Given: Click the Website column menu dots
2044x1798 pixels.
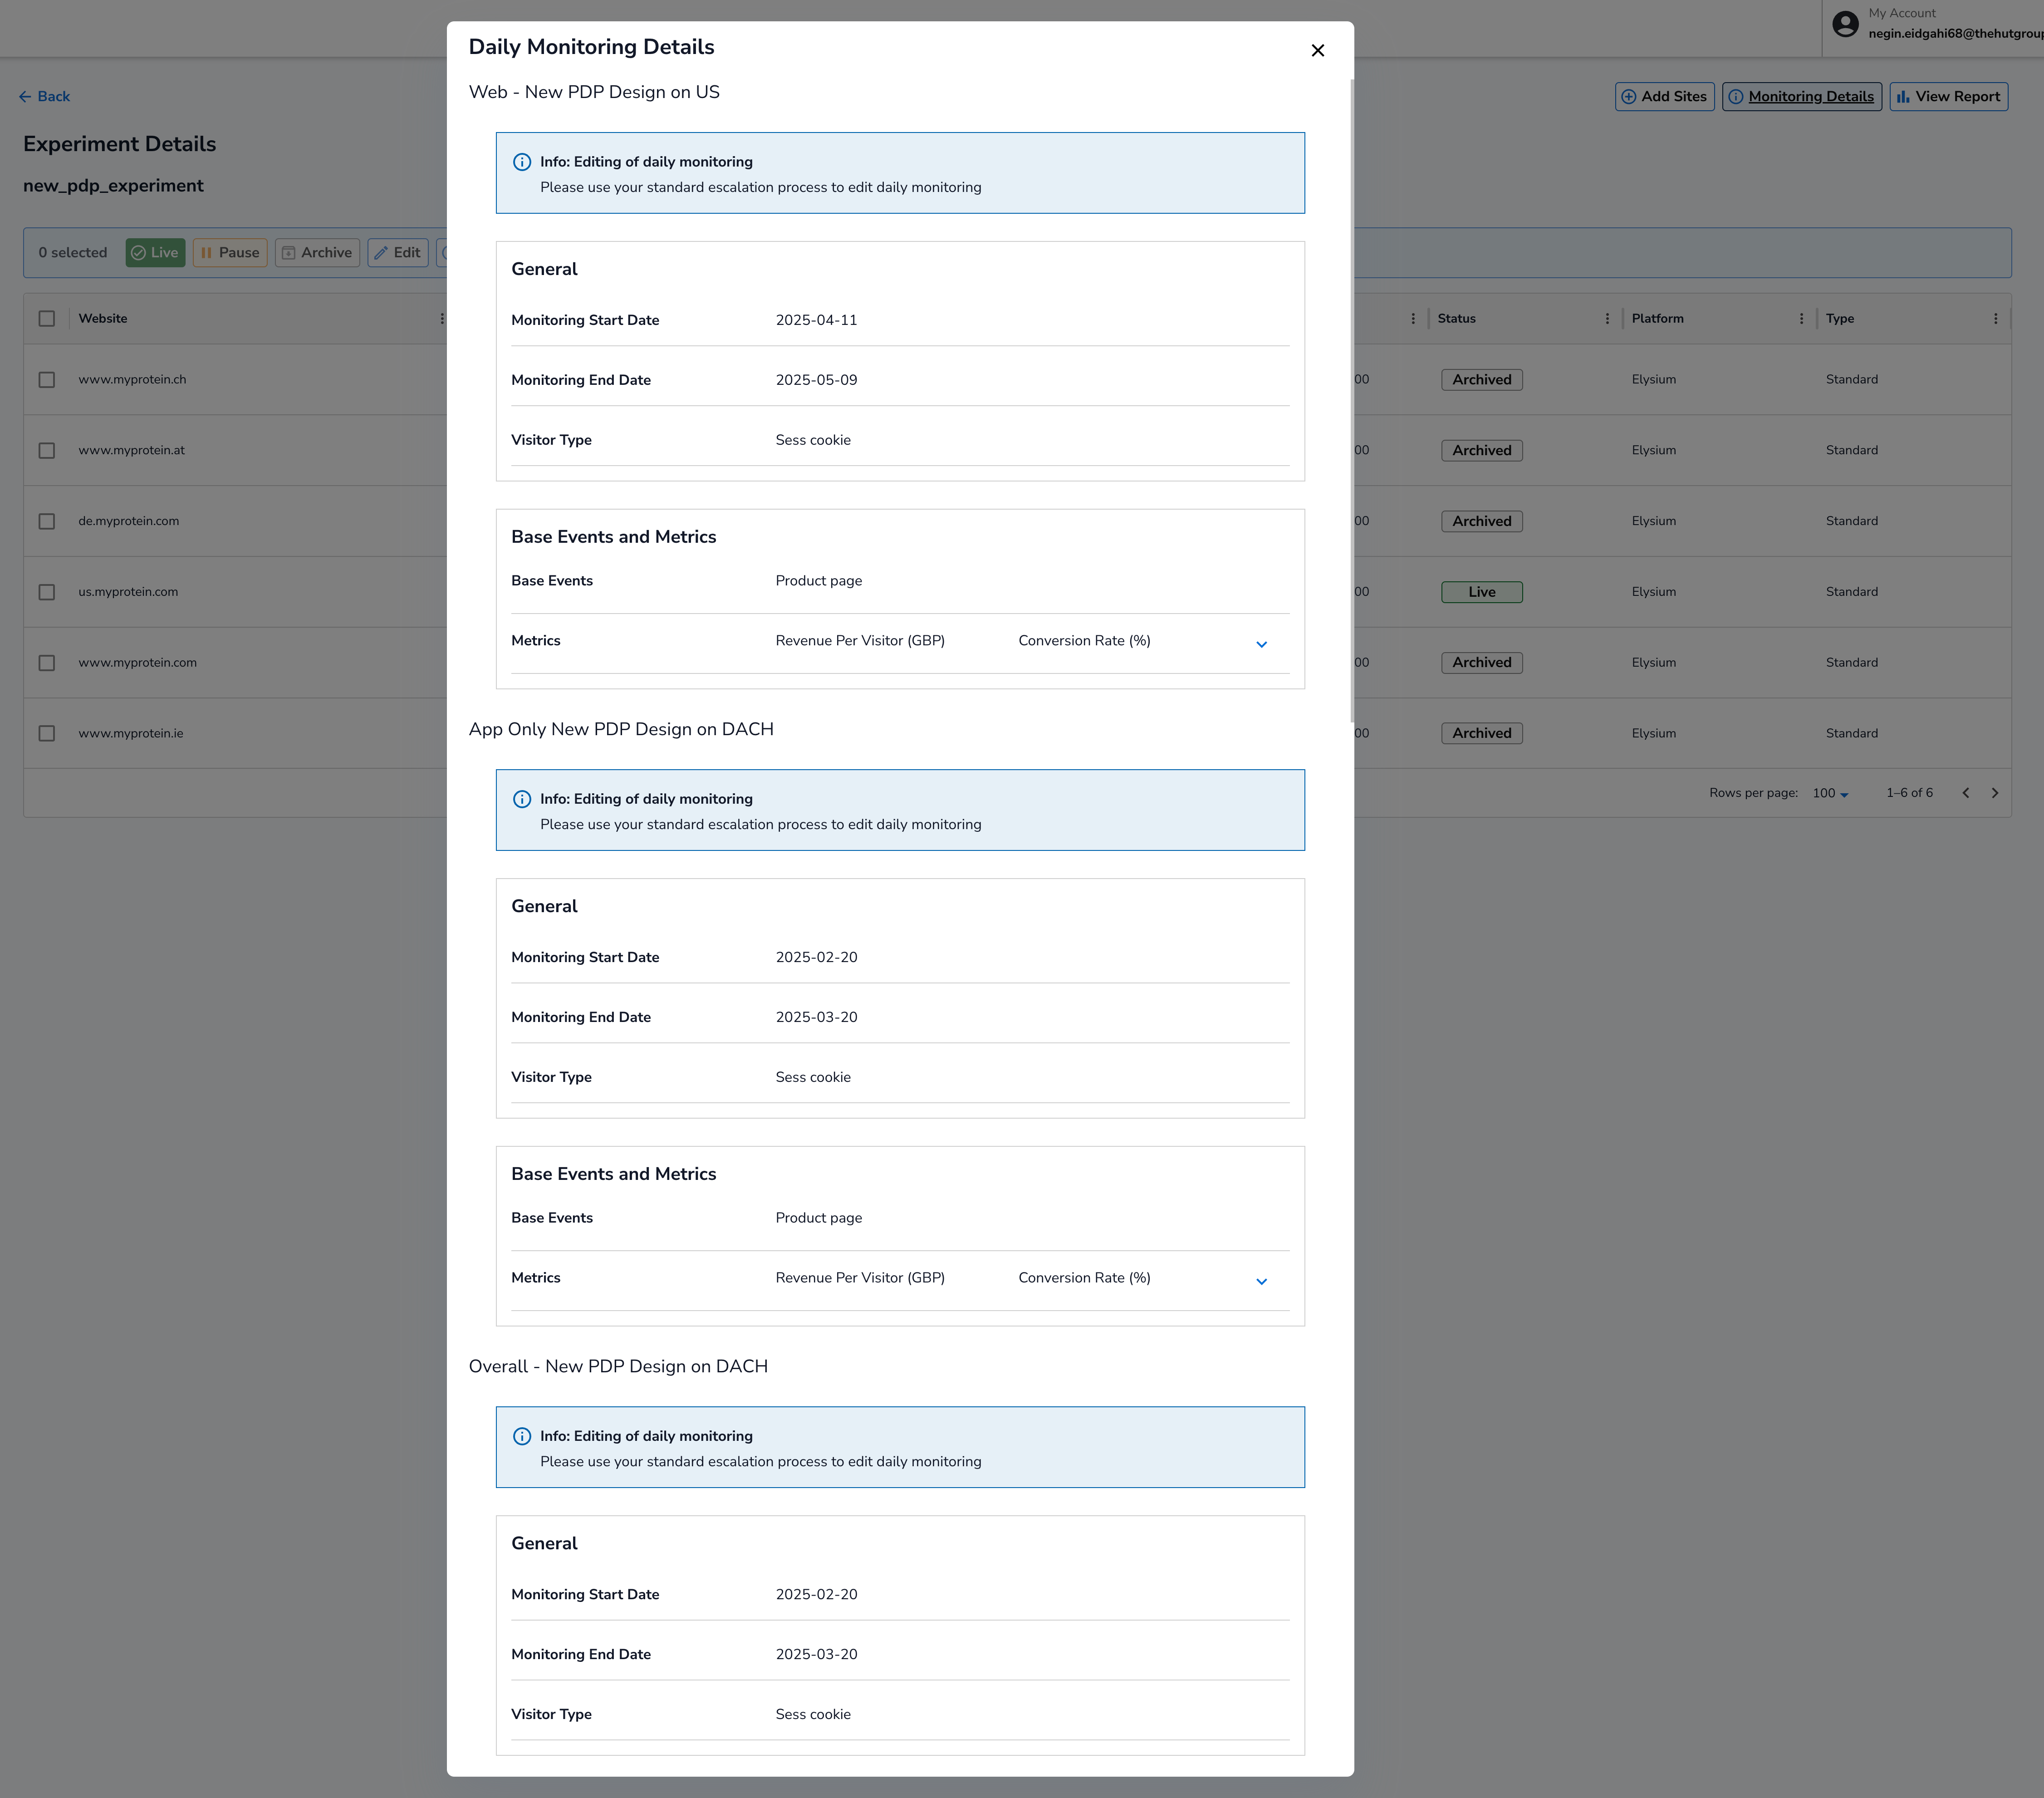Looking at the screenshot, I should pyautogui.click(x=441, y=319).
